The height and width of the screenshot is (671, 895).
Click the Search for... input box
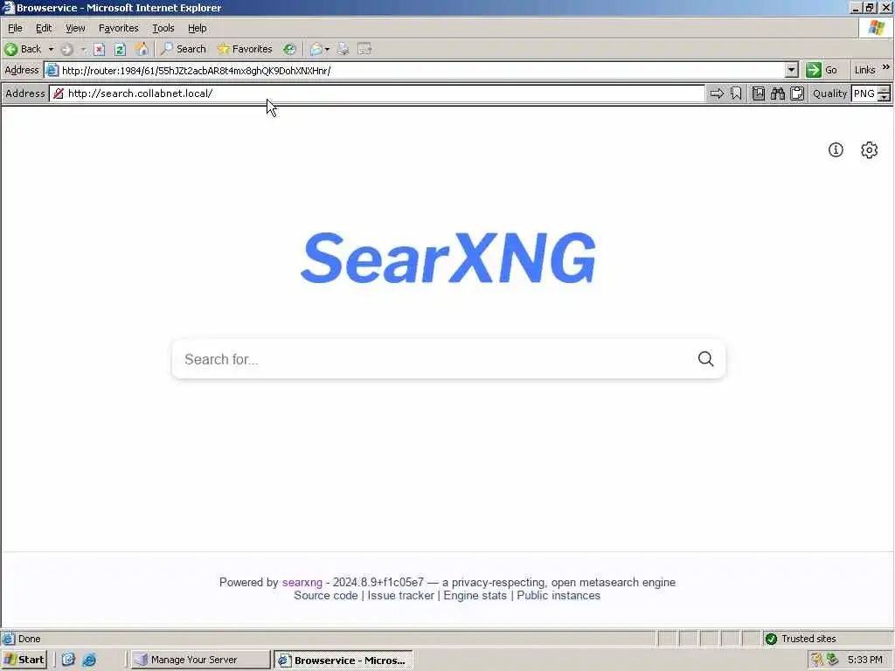click(x=434, y=359)
